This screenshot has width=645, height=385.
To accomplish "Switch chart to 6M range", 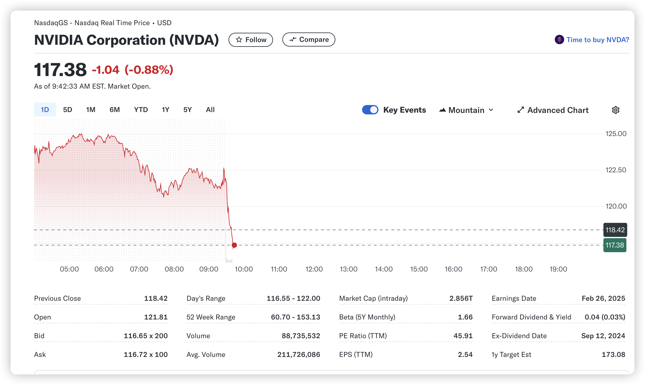I will [x=115, y=110].
